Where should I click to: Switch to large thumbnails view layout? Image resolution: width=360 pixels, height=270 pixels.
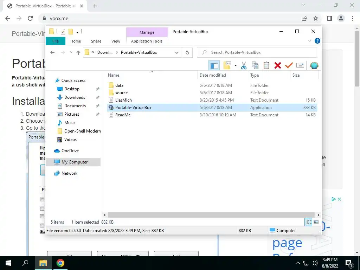(x=316, y=222)
